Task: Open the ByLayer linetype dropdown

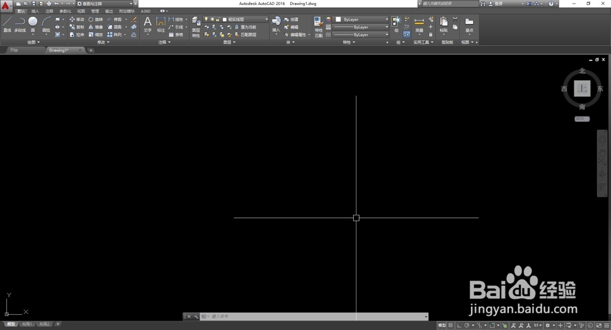Action: click(x=361, y=35)
